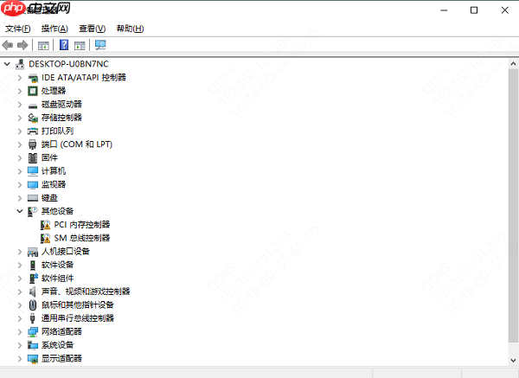Expand the 显示适配器 category

[20, 358]
